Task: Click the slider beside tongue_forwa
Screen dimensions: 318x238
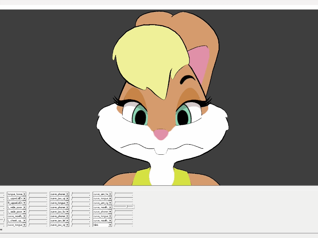Action: pos(38,194)
